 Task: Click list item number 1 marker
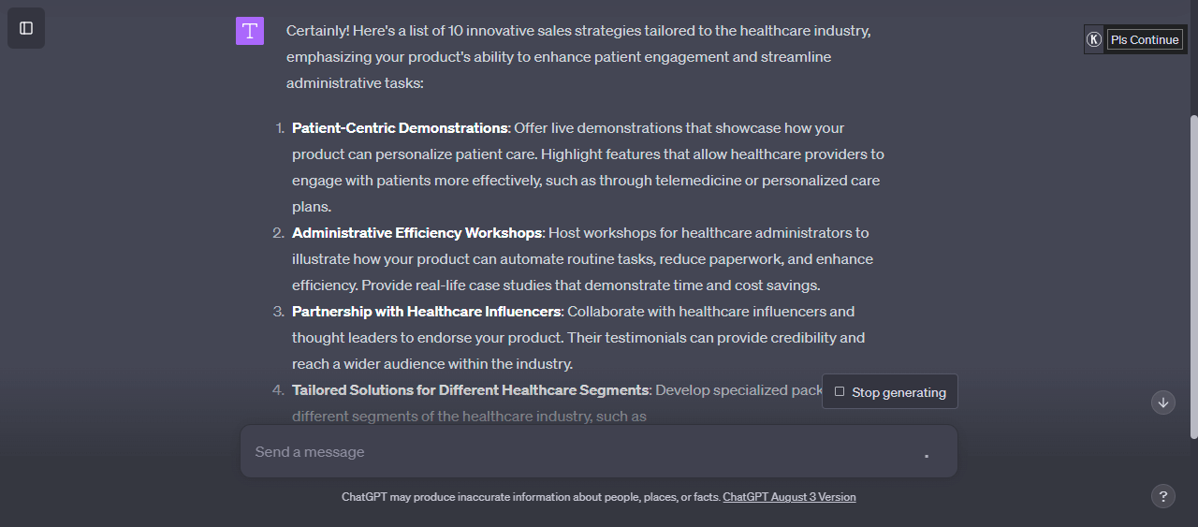coord(279,128)
